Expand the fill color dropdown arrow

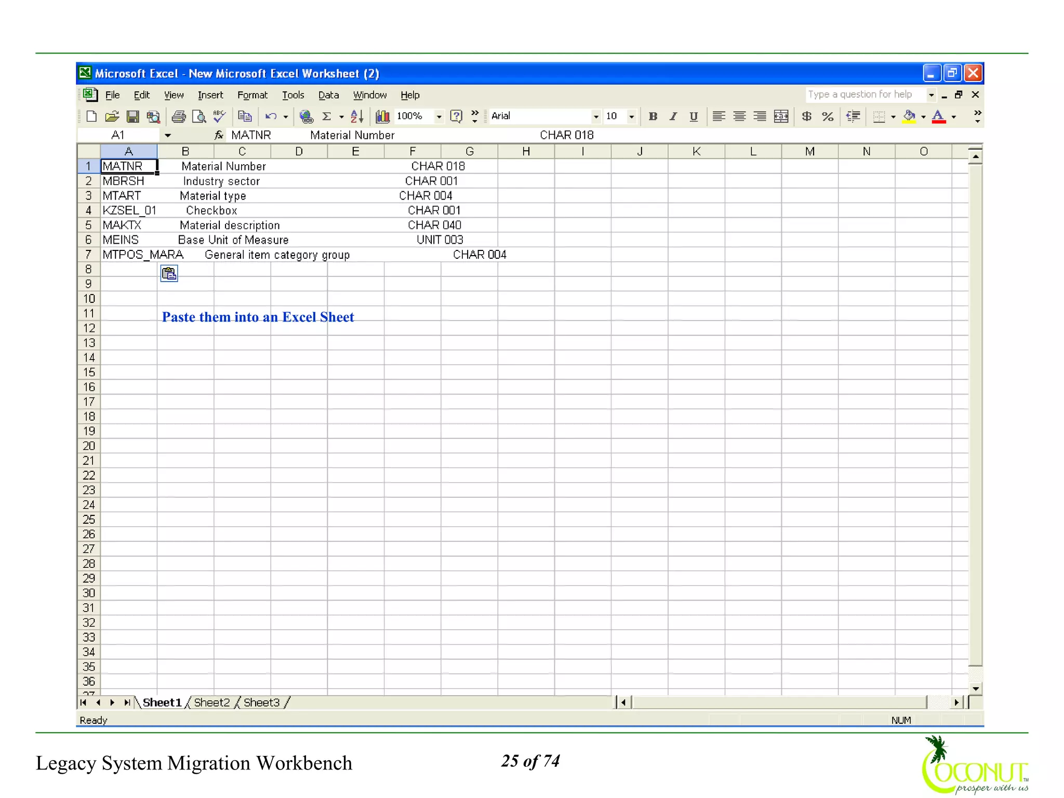click(923, 117)
